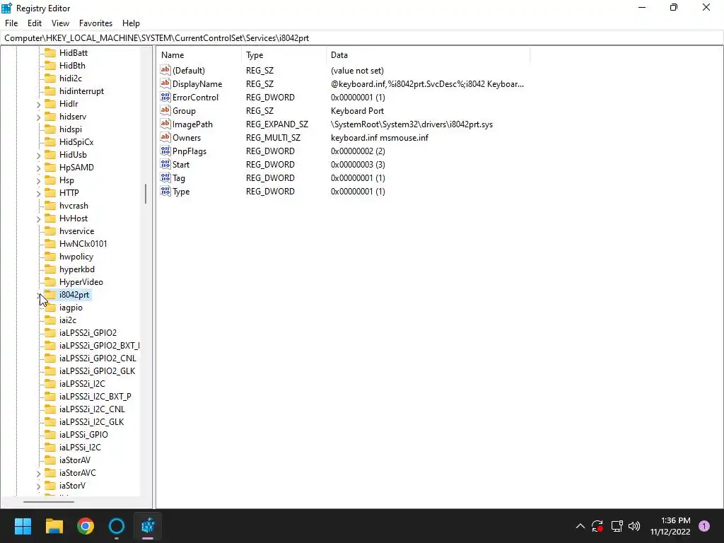Expand the HvHost tree node
This screenshot has width=724, height=543.
39,219
